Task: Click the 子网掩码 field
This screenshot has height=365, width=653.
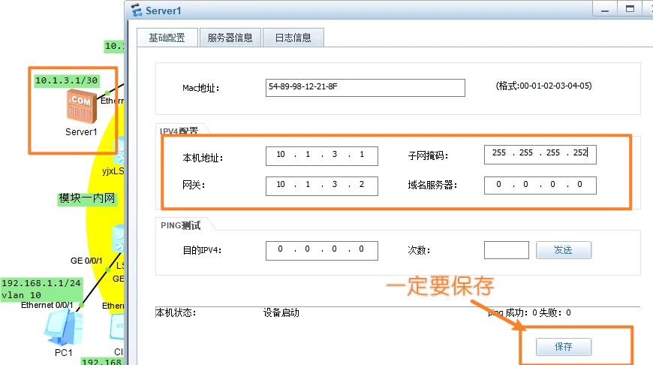Action: [x=540, y=154]
